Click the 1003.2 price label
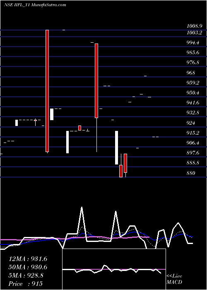 coord(195,33)
